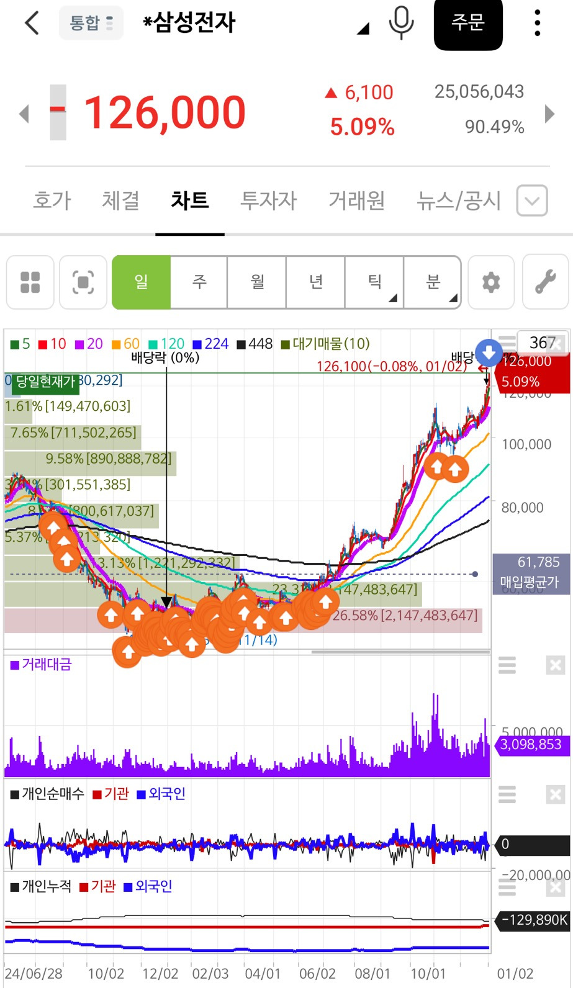573x988 pixels.
Task: Open chart settings gear icon
Action: click(x=491, y=282)
